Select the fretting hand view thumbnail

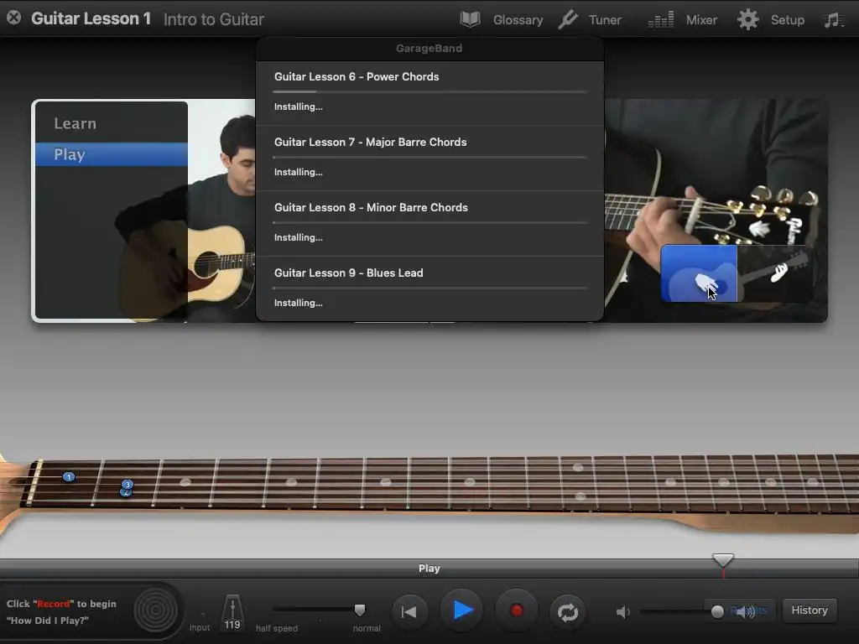coord(774,273)
